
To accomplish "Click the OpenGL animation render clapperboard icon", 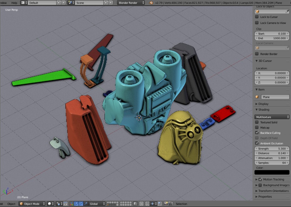I will 171,204.
